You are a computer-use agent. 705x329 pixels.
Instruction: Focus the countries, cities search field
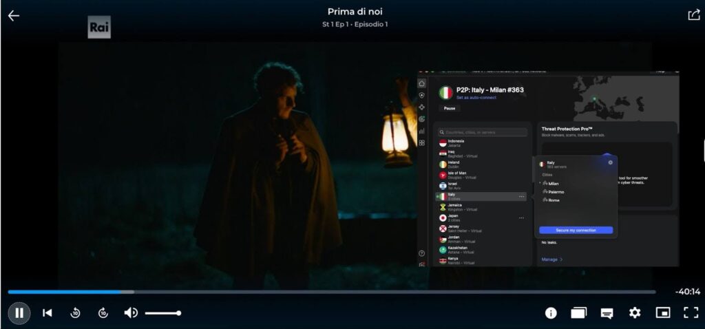tap(483, 132)
